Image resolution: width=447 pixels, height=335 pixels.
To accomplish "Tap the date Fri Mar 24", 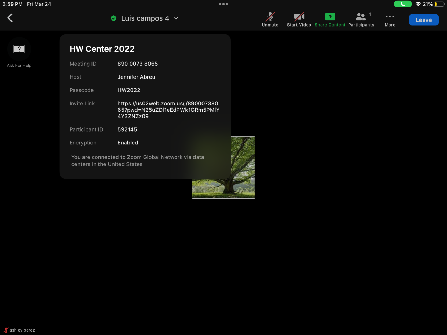I will click(39, 4).
